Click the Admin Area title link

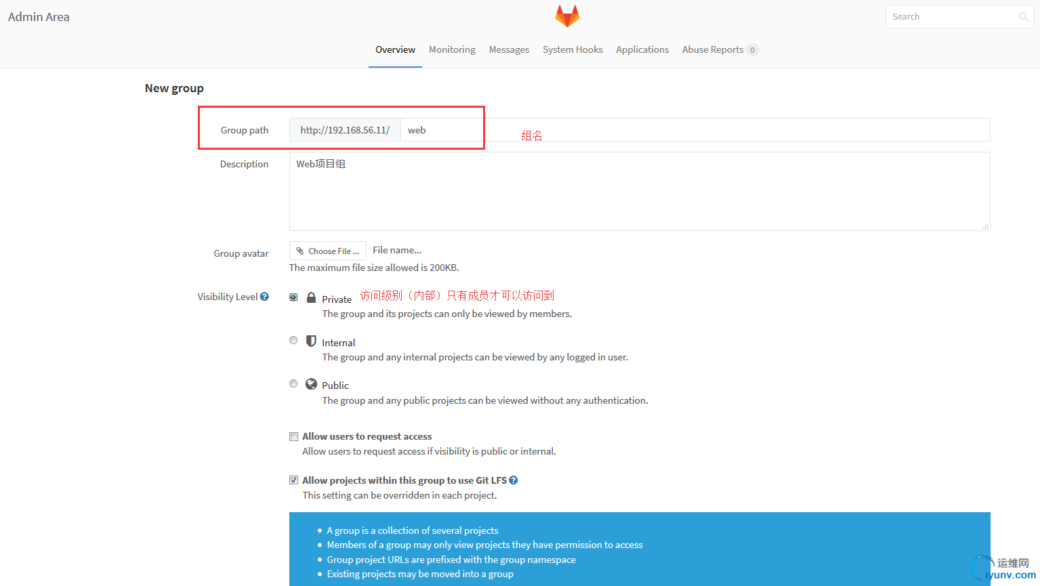[x=39, y=17]
